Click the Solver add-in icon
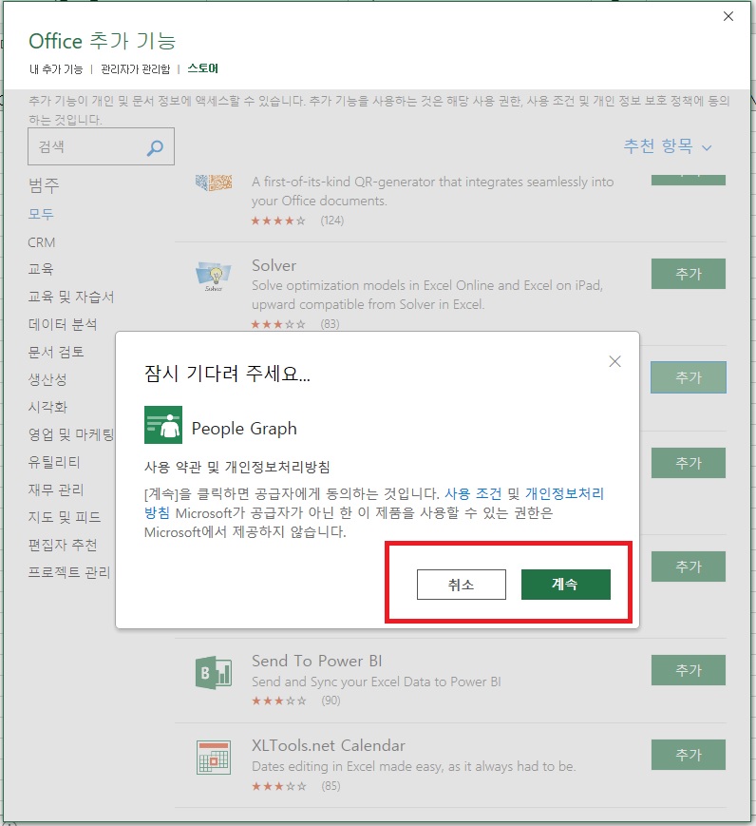Viewport: 756px width, 826px height. (x=213, y=276)
